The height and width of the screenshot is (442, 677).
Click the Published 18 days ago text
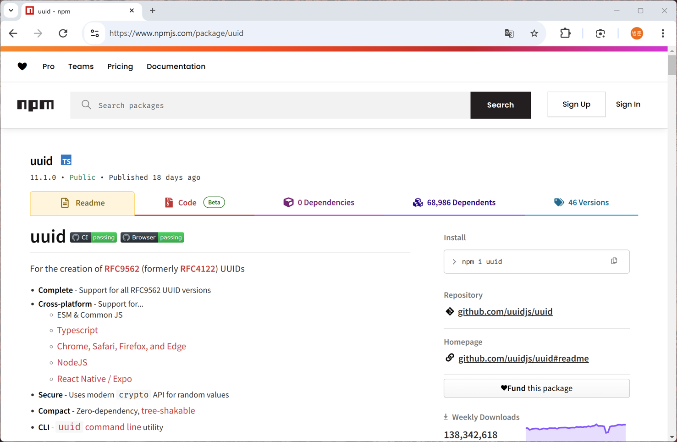154,177
